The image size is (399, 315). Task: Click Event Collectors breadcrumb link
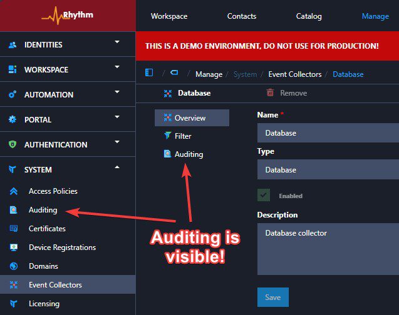tap(294, 74)
